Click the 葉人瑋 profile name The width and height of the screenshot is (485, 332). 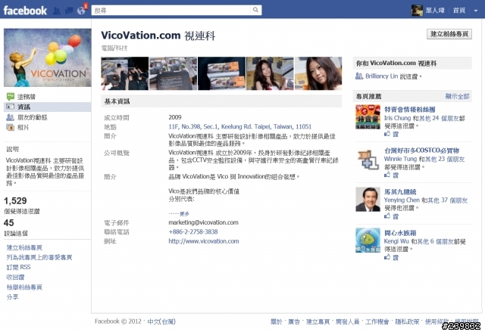click(435, 10)
